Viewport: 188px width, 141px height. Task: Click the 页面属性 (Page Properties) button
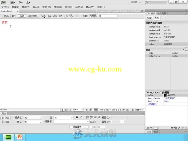(79, 127)
